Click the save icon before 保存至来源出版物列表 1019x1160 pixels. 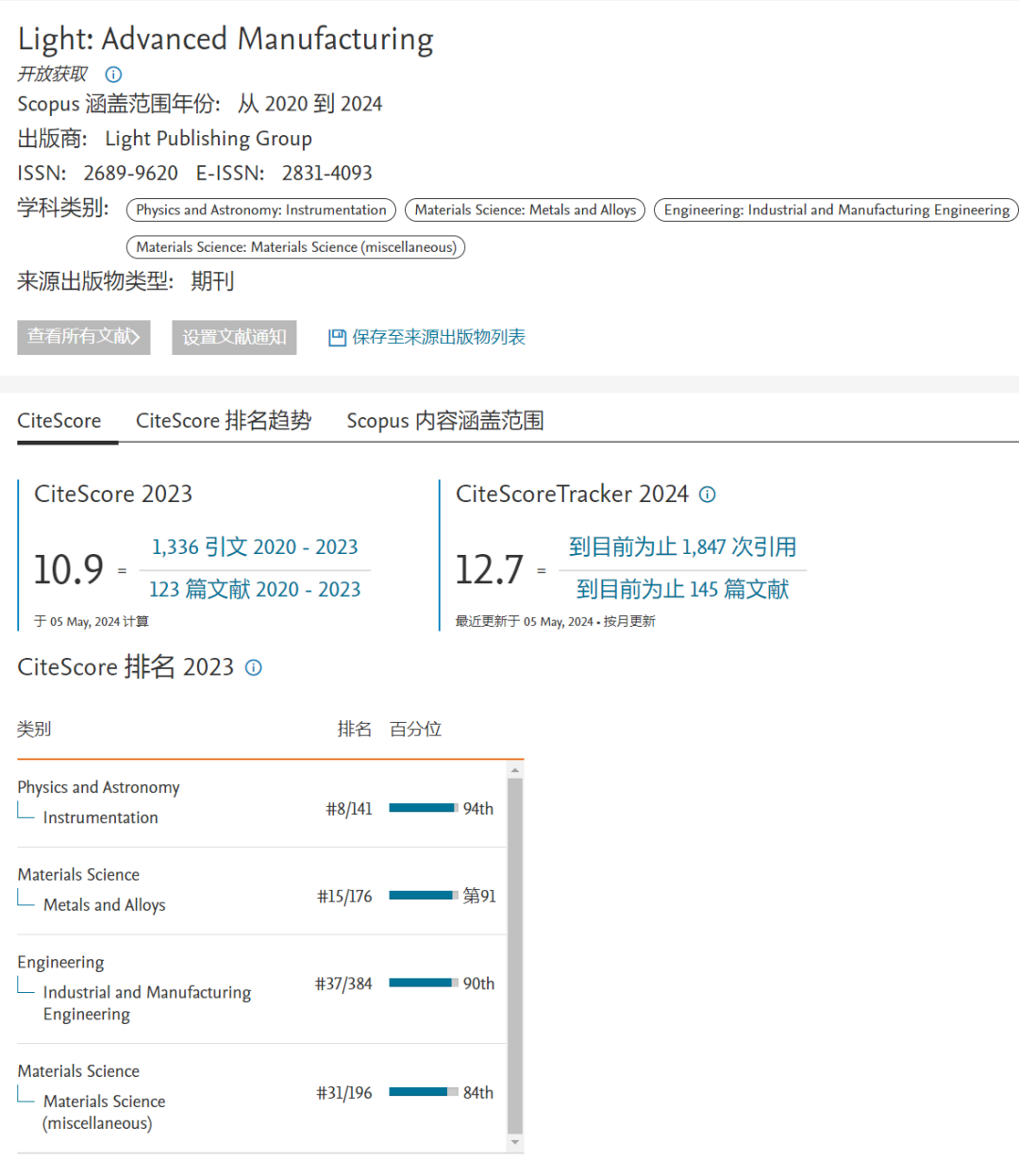[x=337, y=338]
